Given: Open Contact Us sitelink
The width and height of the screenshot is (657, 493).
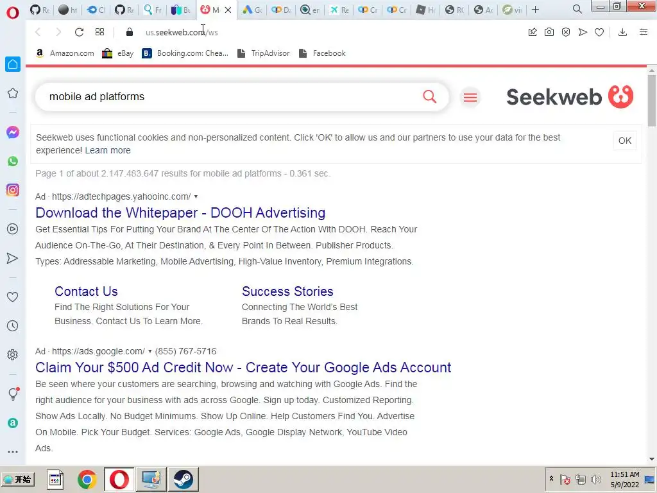Looking at the screenshot, I should pyautogui.click(x=86, y=291).
